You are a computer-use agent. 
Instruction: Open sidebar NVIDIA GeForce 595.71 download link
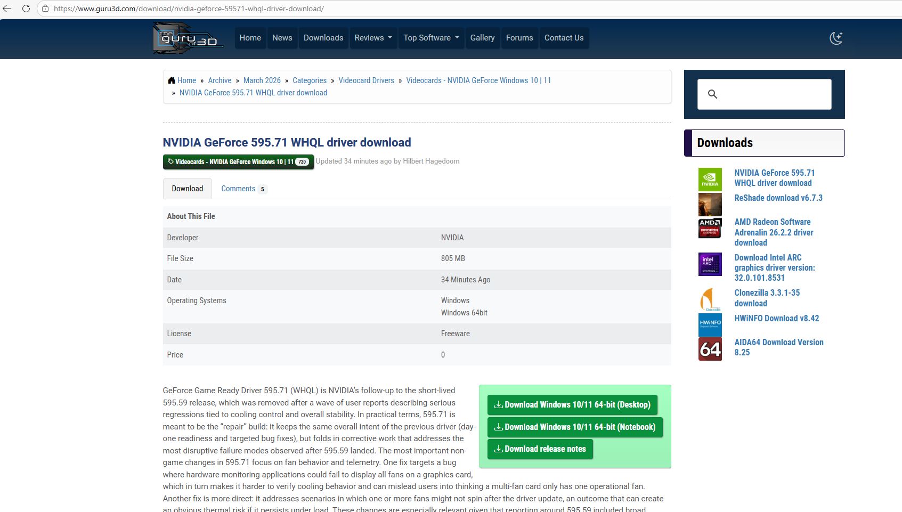(x=774, y=178)
